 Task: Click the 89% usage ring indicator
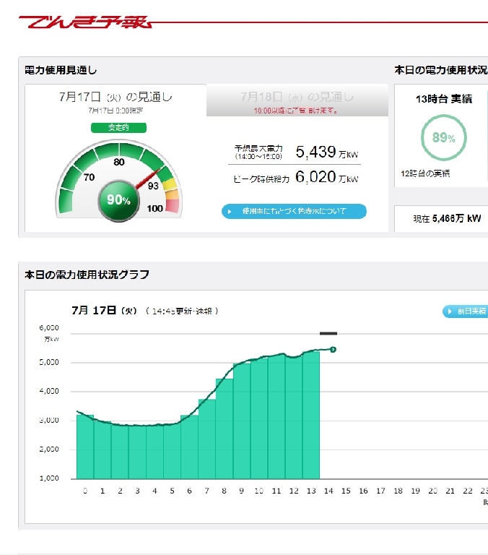444,137
